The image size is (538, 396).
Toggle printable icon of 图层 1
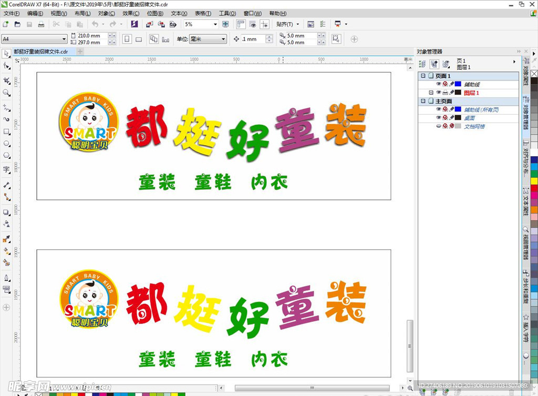[445, 93]
